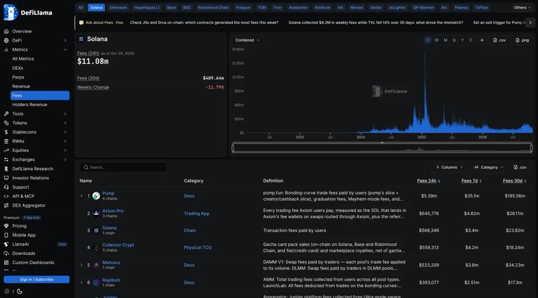Switch to dark theme moon icon

click(x=19, y=291)
